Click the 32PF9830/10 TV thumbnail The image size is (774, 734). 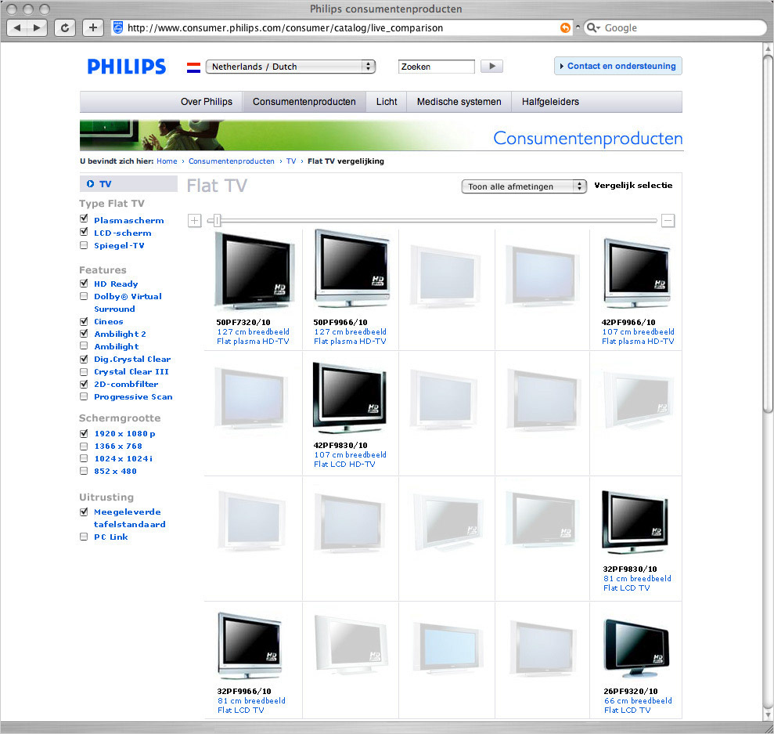pyautogui.click(x=635, y=522)
